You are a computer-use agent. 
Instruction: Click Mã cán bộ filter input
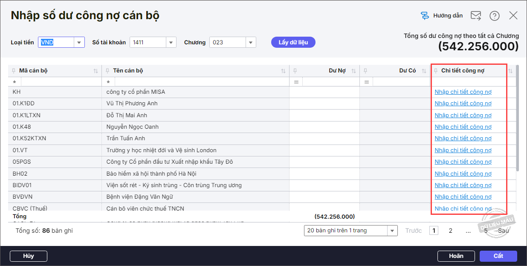(61, 82)
